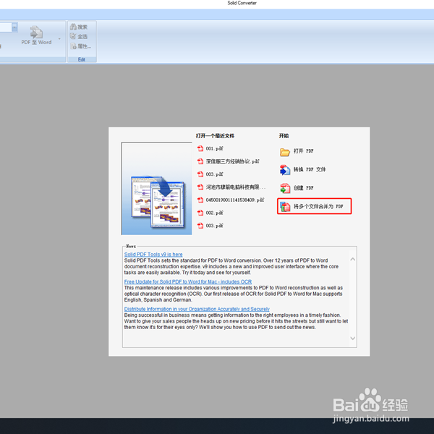Image resolution: width=434 pixels, height=434 pixels.
Task: Expand the combo box at ribbon's left edge
Action: [x=14, y=27]
